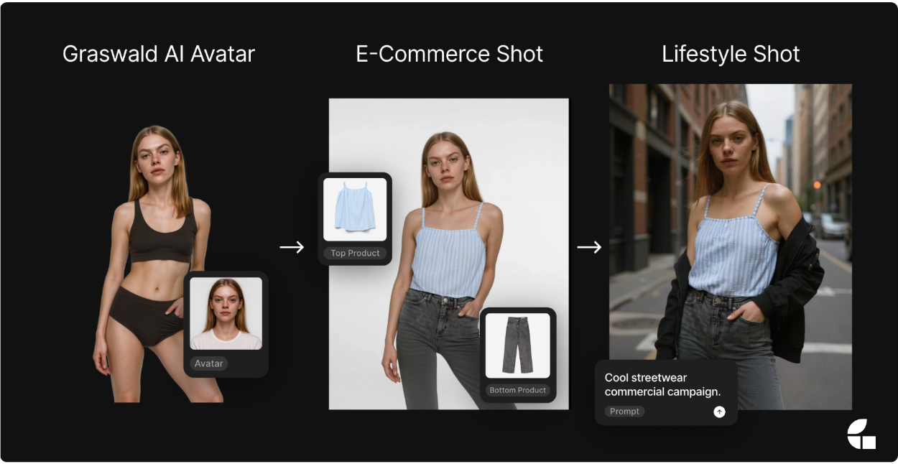This screenshot has height=464, width=898.
Task: Click the "Top Product" label tag
Action: click(x=355, y=253)
